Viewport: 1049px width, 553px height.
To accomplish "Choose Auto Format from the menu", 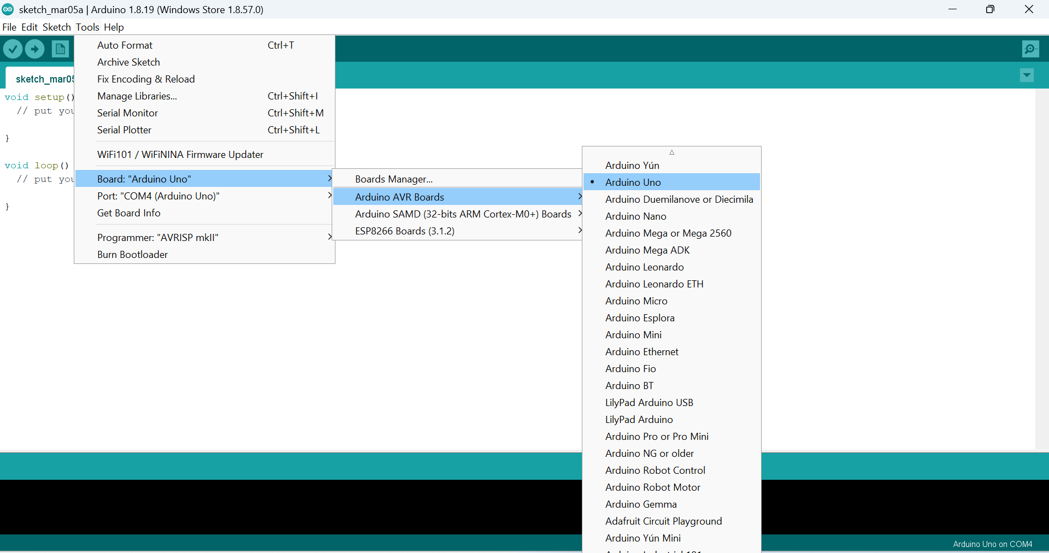I will click(x=125, y=45).
